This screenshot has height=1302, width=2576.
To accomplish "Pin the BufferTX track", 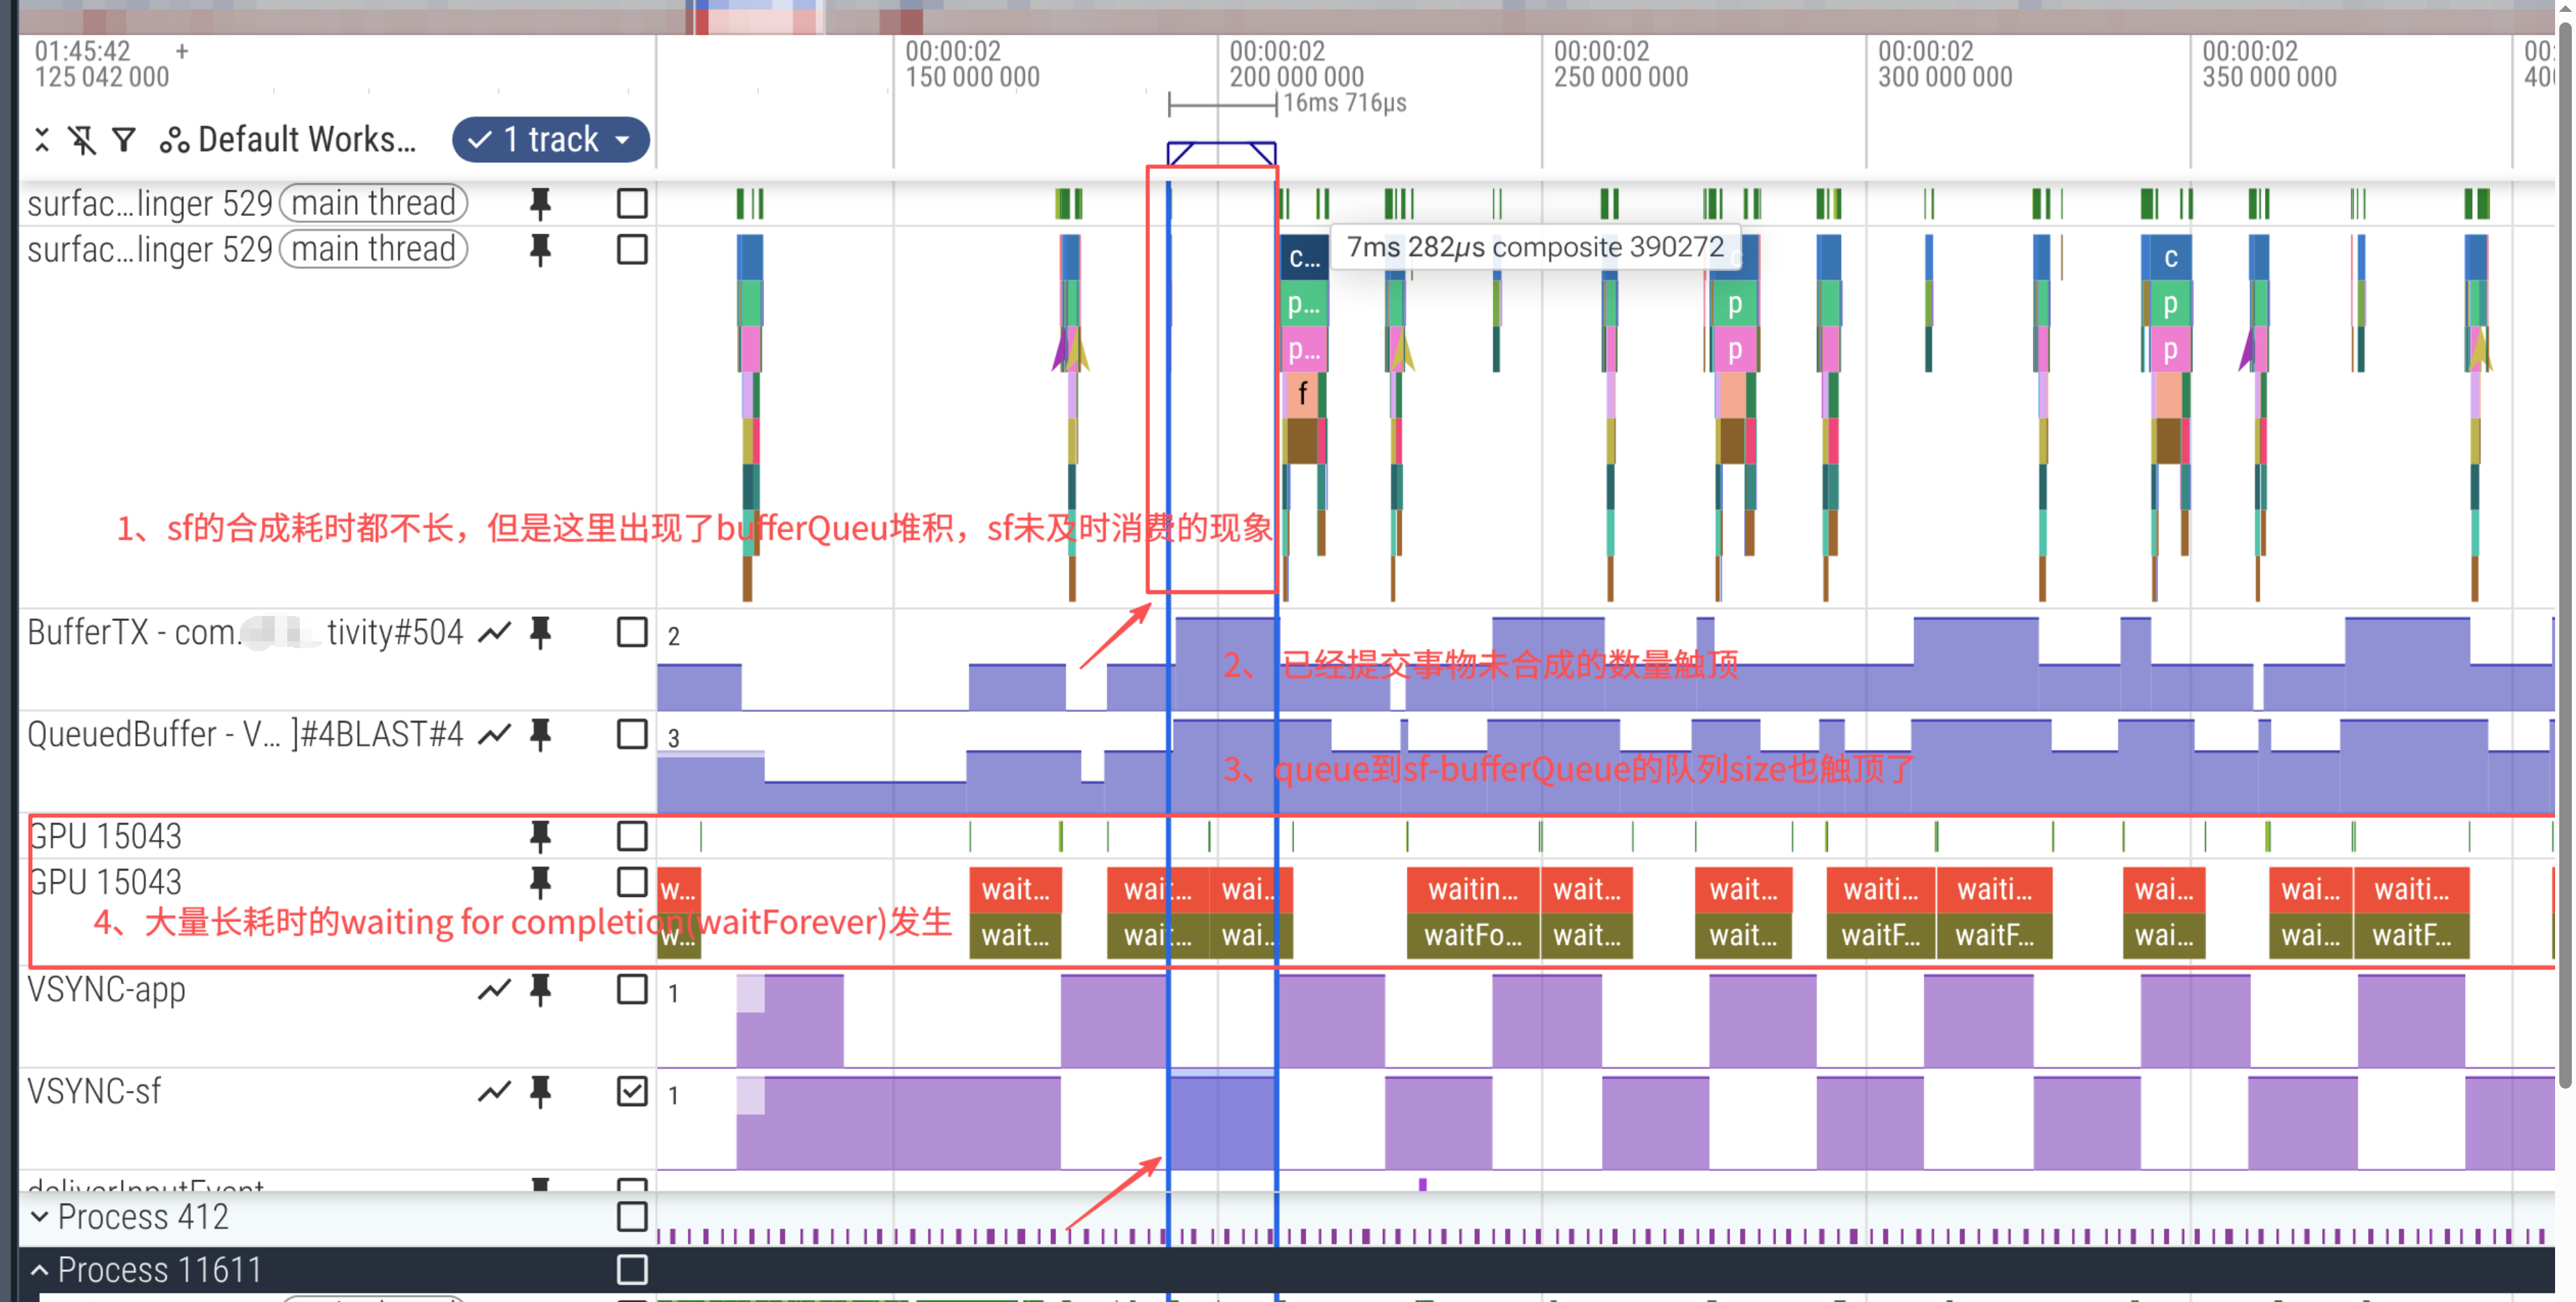I will 540,632.
